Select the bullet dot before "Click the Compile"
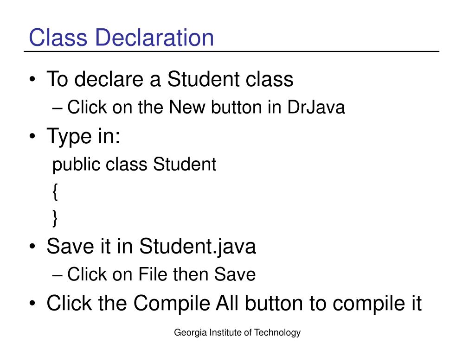Viewport: 475px width, 356px height. (x=32, y=303)
